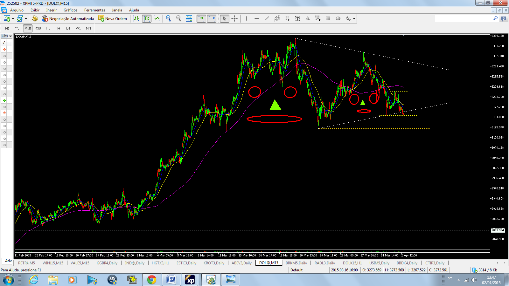
Task: Open the market data gold coins icon
Action: (x=35, y=18)
